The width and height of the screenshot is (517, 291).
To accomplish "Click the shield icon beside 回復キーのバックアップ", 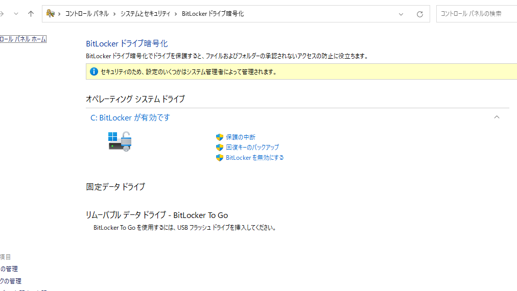I will [220, 148].
